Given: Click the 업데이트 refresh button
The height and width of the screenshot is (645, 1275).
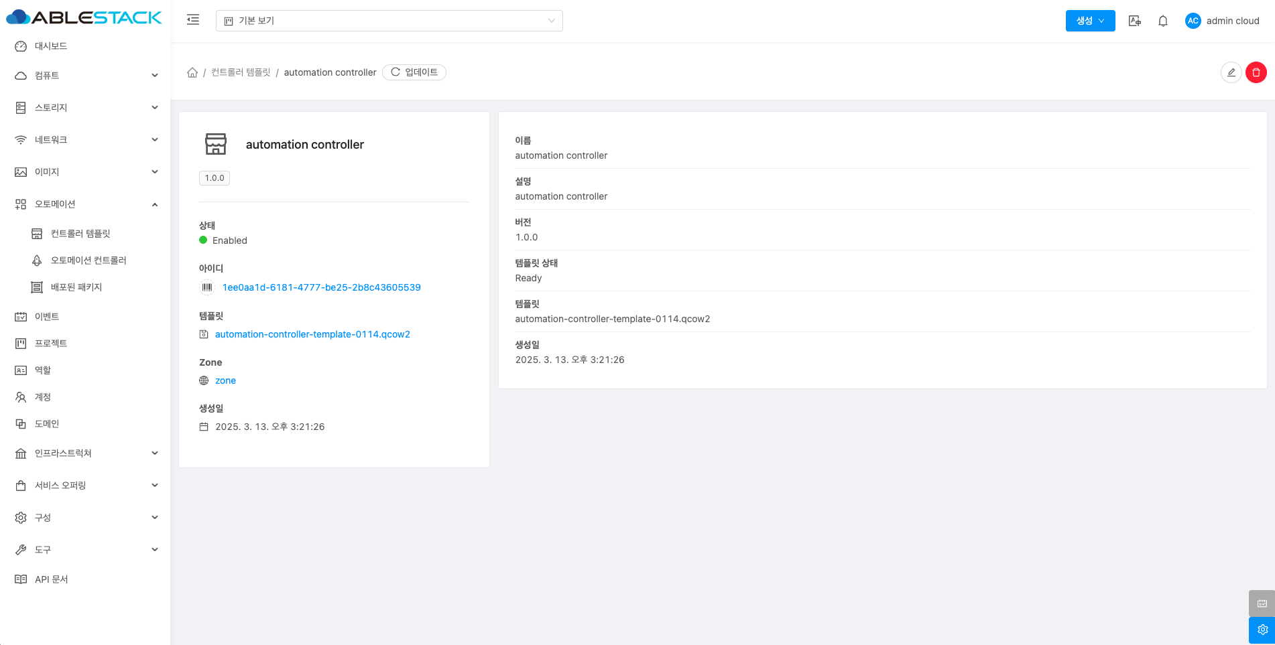Looking at the screenshot, I should [x=414, y=72].
